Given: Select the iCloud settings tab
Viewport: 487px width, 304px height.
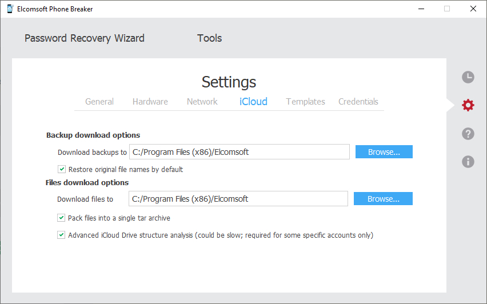Looking at the screenshot, I should coord(253,102).
